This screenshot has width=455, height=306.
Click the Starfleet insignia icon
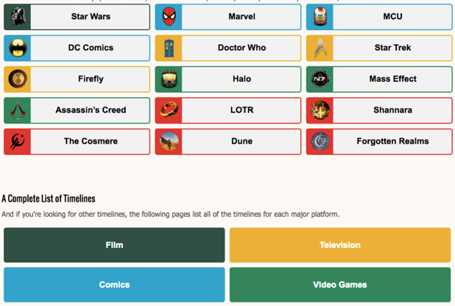(320, 48)
